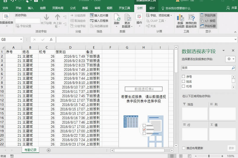The width and height of the screenshot is (238, 158).
Task: Enable 推迟布局更新 checkbox
Action: (184, 148)
